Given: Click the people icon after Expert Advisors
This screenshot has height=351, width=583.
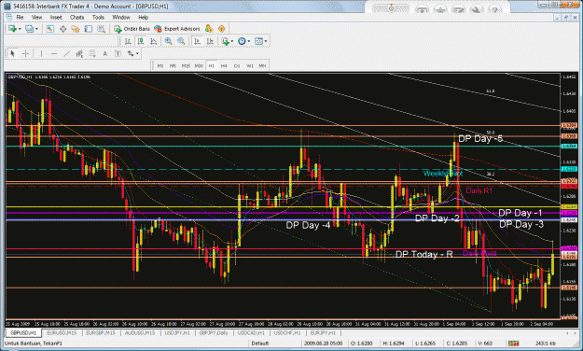Looking at the screenshot, I should pyautogui.click(x=209, y=29).
